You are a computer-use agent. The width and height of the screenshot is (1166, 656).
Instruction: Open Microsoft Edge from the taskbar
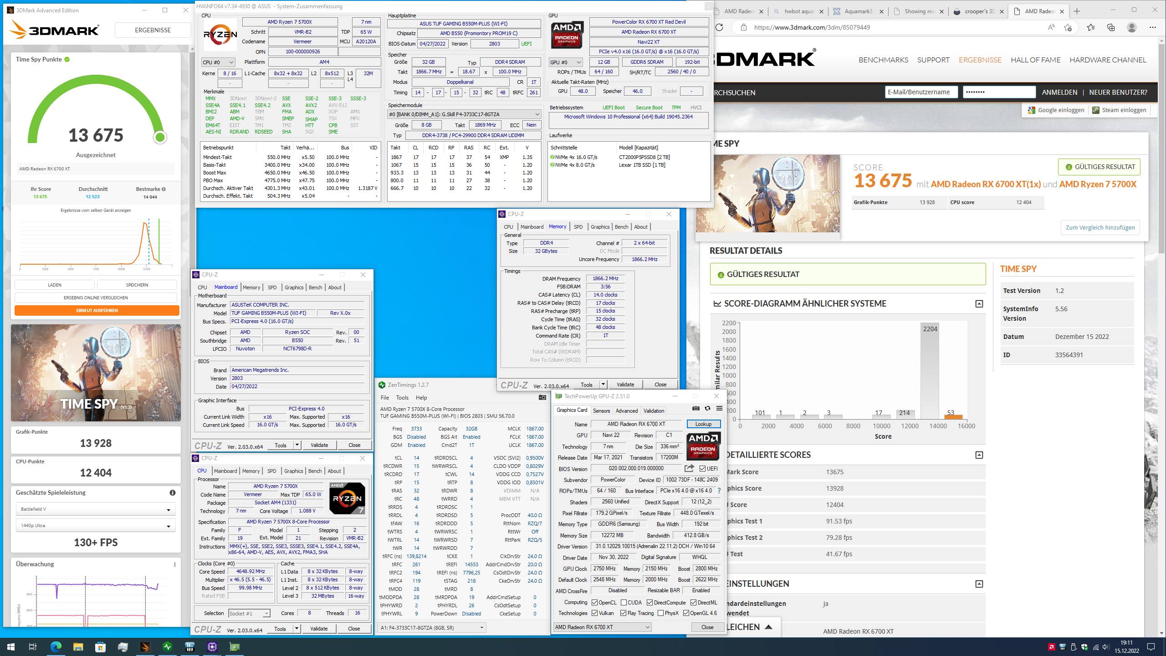[x=56, y=646]
